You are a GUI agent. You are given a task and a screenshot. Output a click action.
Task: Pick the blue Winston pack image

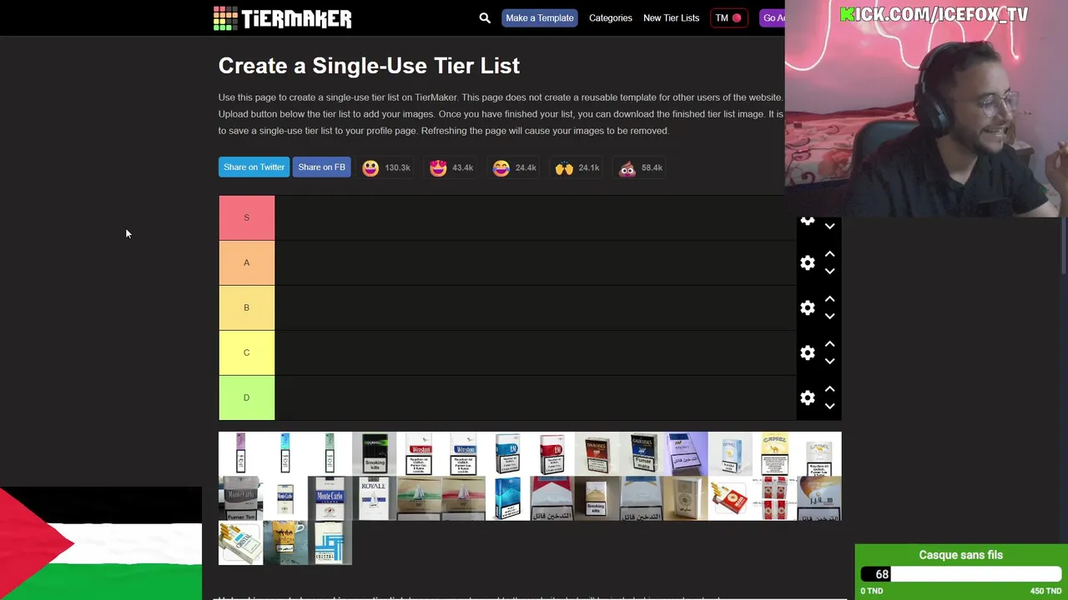click(463, 453)
